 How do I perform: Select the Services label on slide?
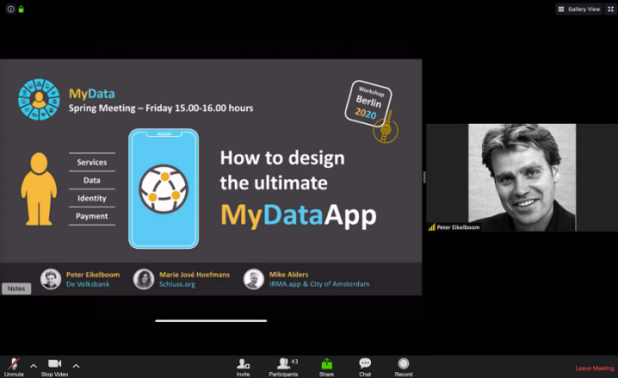[x=92, y=162]
